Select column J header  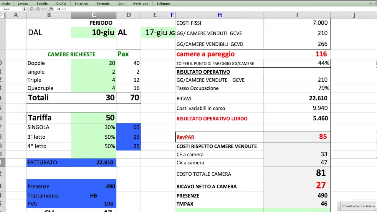pos(354,15)
